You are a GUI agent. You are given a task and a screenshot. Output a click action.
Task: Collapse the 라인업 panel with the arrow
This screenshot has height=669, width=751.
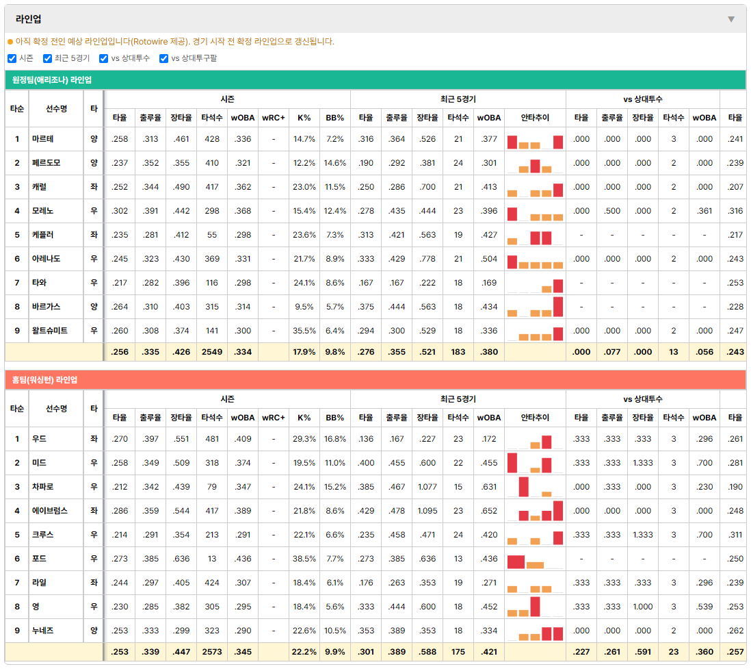point(730,19)
